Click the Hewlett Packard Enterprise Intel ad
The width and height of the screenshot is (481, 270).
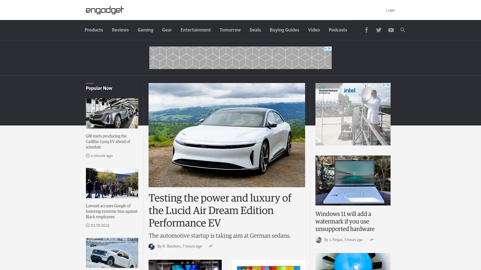(x=353, y=114)
